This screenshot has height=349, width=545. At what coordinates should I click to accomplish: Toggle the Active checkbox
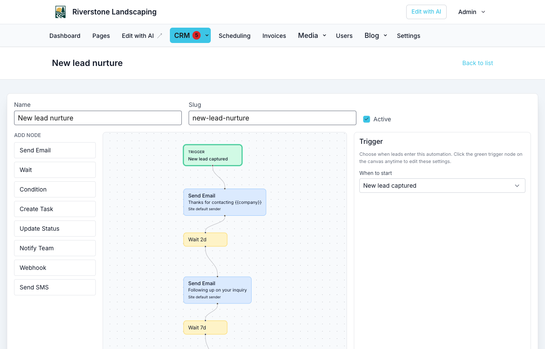point(367,119)
